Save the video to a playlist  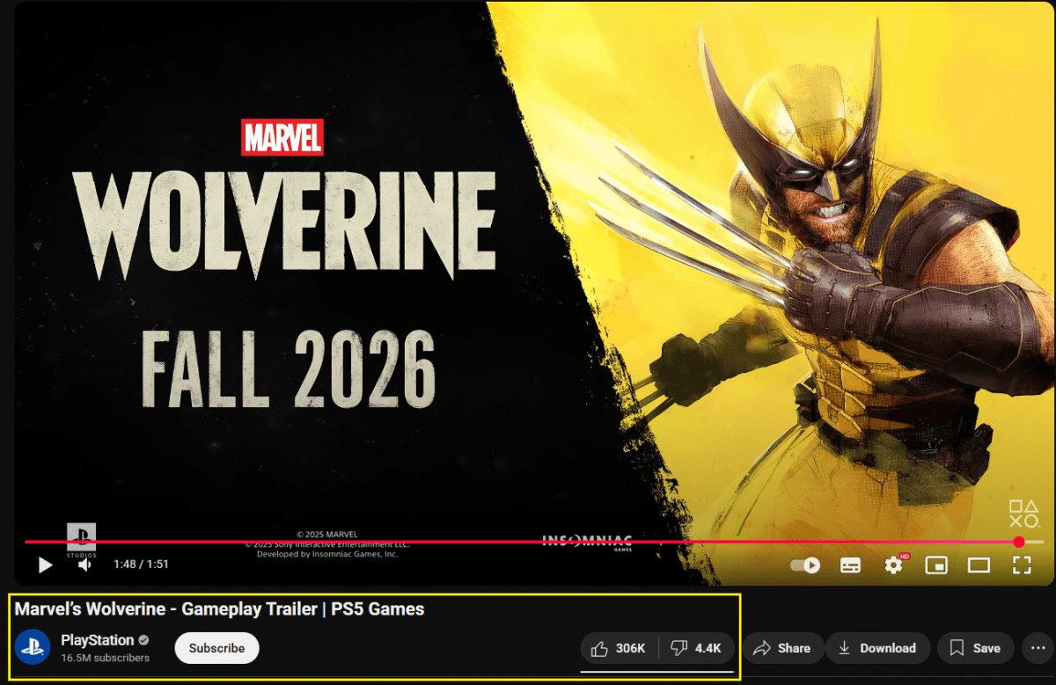(x=976, y=648)
